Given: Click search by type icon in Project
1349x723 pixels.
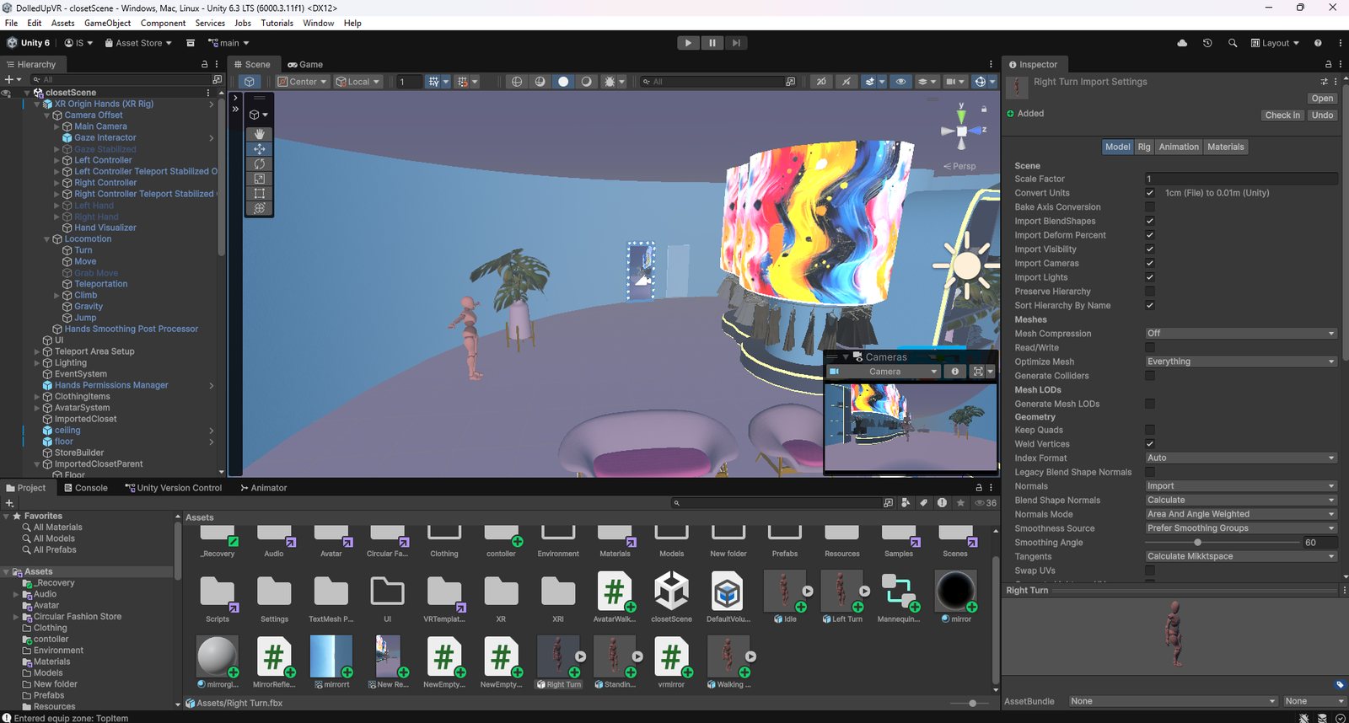Looking at the screenshot, I should tap(906, 503).
